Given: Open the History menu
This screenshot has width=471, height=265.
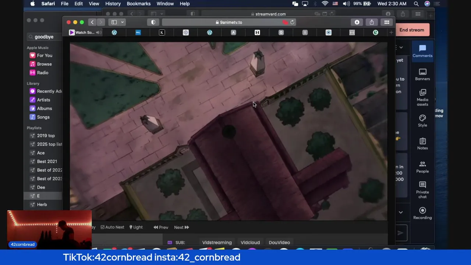Looking at the screenshot, I should tap(113, 4).
